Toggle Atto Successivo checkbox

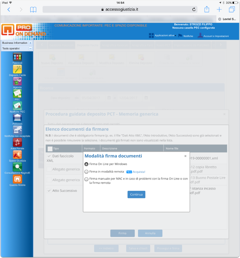49,191
